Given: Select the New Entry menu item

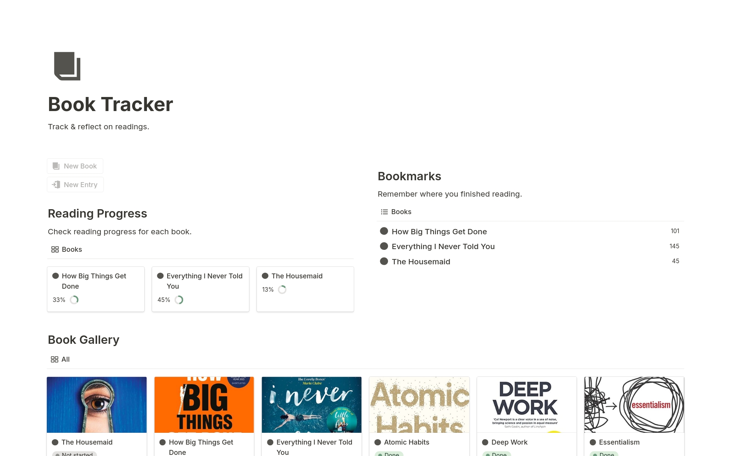Looking at the screenshot, I should pyautogui.click(x=75, y=184).
